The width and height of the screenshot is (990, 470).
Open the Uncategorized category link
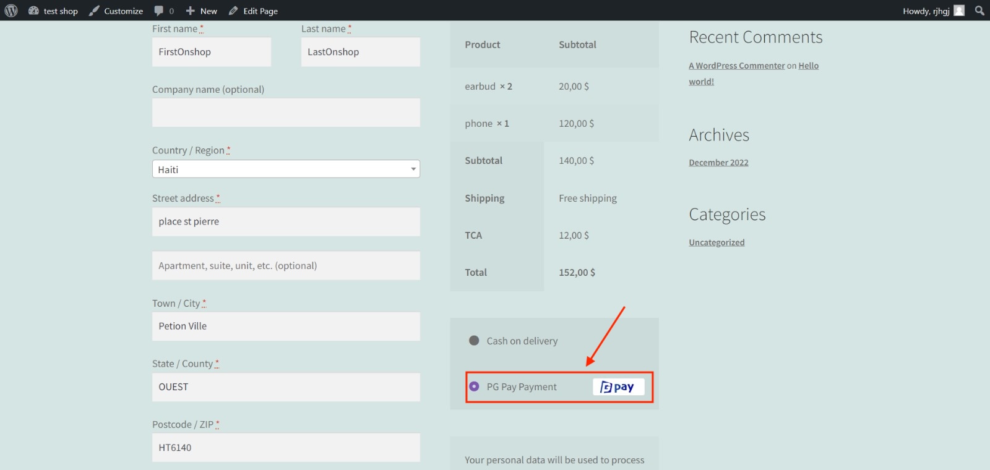tap(717, 242)
